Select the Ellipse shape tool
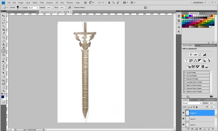 pyautogui.click(x=4, y=76)
